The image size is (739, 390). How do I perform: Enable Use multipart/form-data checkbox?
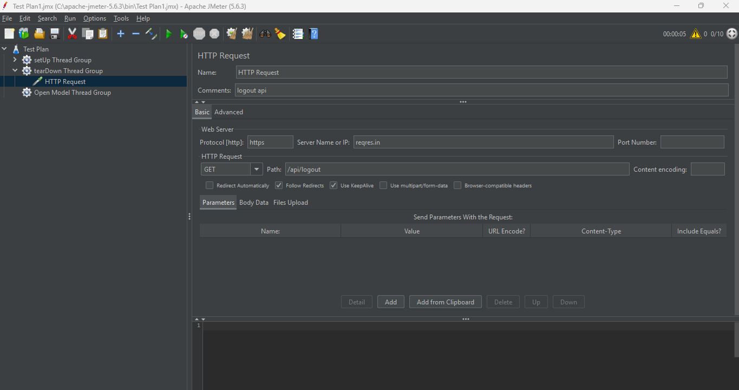point(383,185)
